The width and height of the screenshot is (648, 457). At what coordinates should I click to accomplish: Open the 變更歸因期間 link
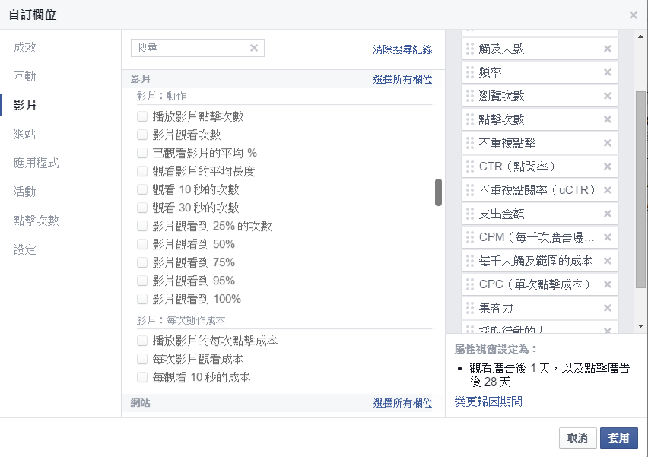(488, 401)
